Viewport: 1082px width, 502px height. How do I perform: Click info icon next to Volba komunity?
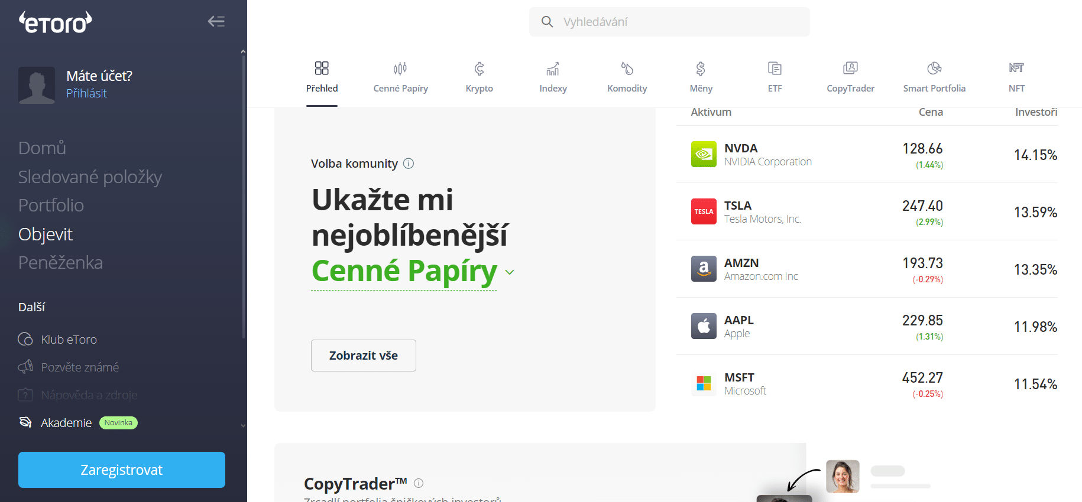tap(409, 164)
